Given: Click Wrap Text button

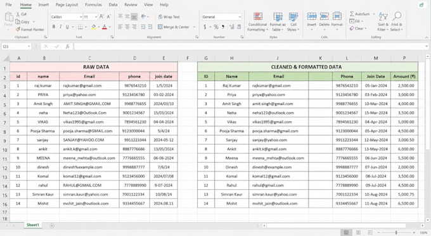Looking at the screenshot, I should click(169, 16).
